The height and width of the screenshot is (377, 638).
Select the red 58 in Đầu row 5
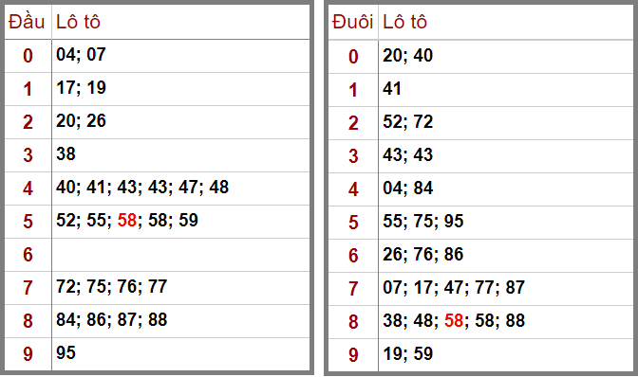(x=127, y=221)
